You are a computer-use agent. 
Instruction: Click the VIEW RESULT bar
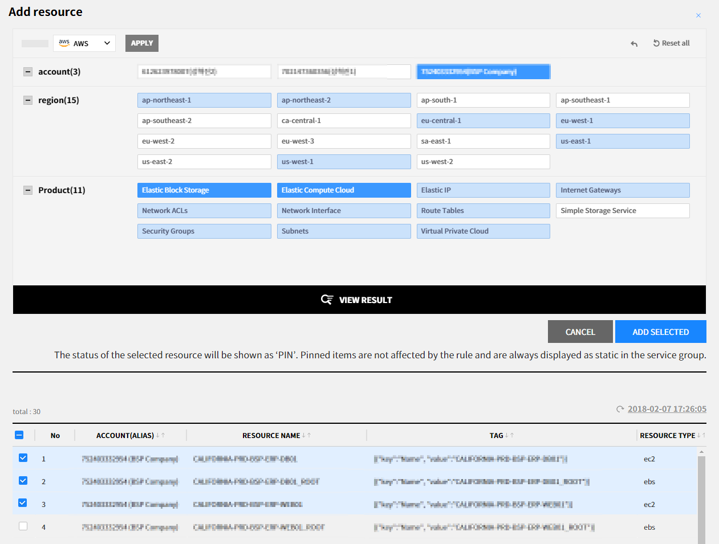[359, 300]
